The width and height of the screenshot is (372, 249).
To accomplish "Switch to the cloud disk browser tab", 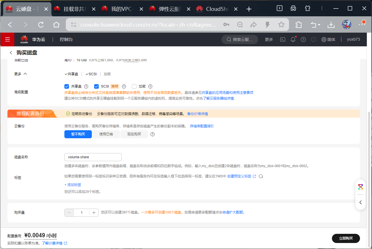I will pyautogui.click(x=27, y=9).
